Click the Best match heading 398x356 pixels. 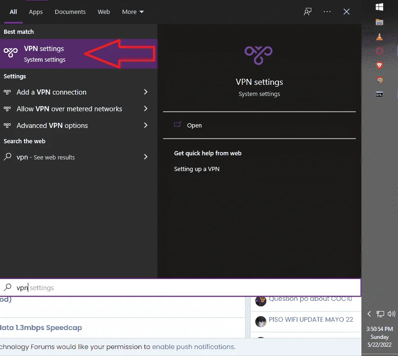[x=19, y=32]
